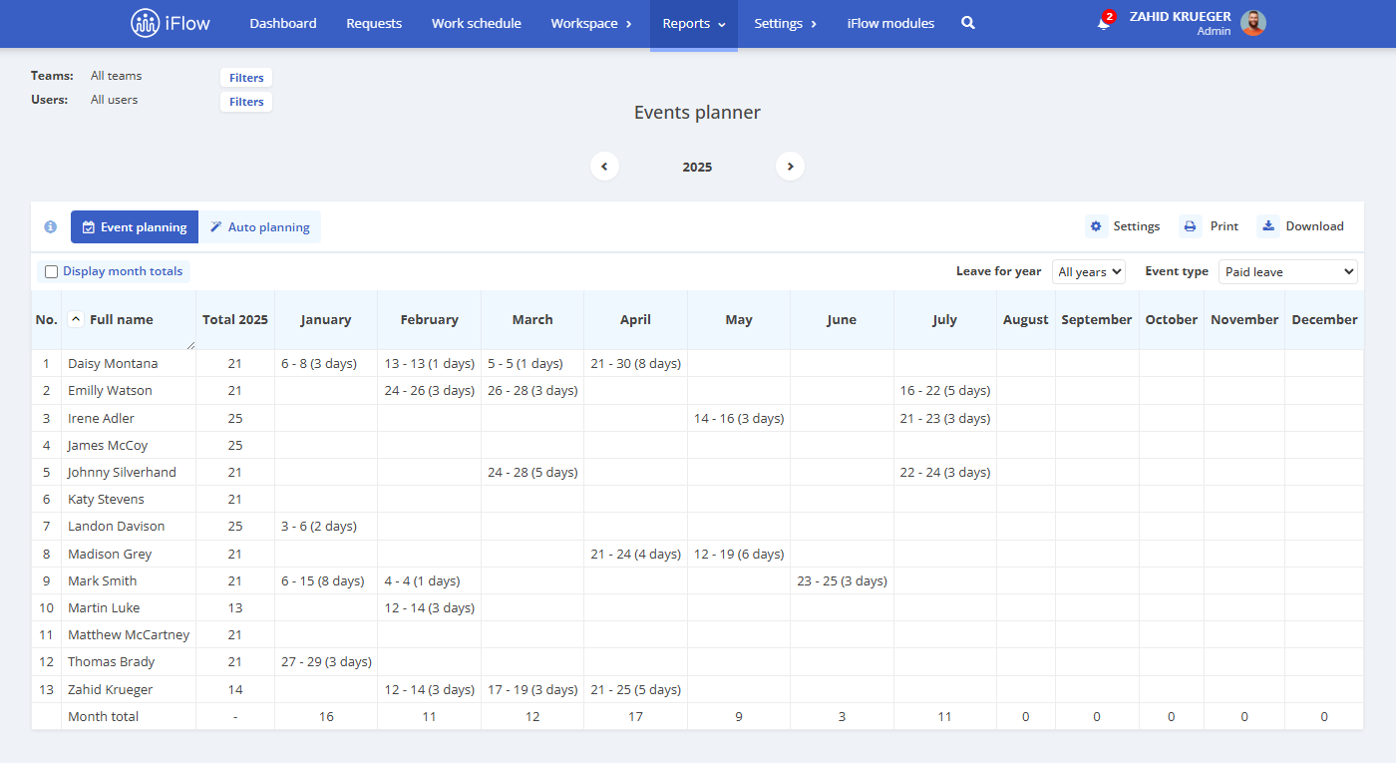Click July month total 11

(944, 717)
